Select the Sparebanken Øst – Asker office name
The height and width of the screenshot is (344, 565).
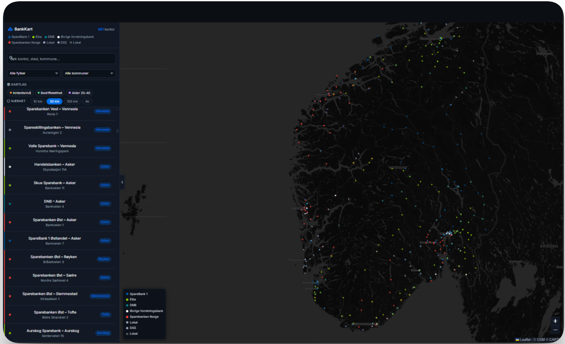click(55, 220)
